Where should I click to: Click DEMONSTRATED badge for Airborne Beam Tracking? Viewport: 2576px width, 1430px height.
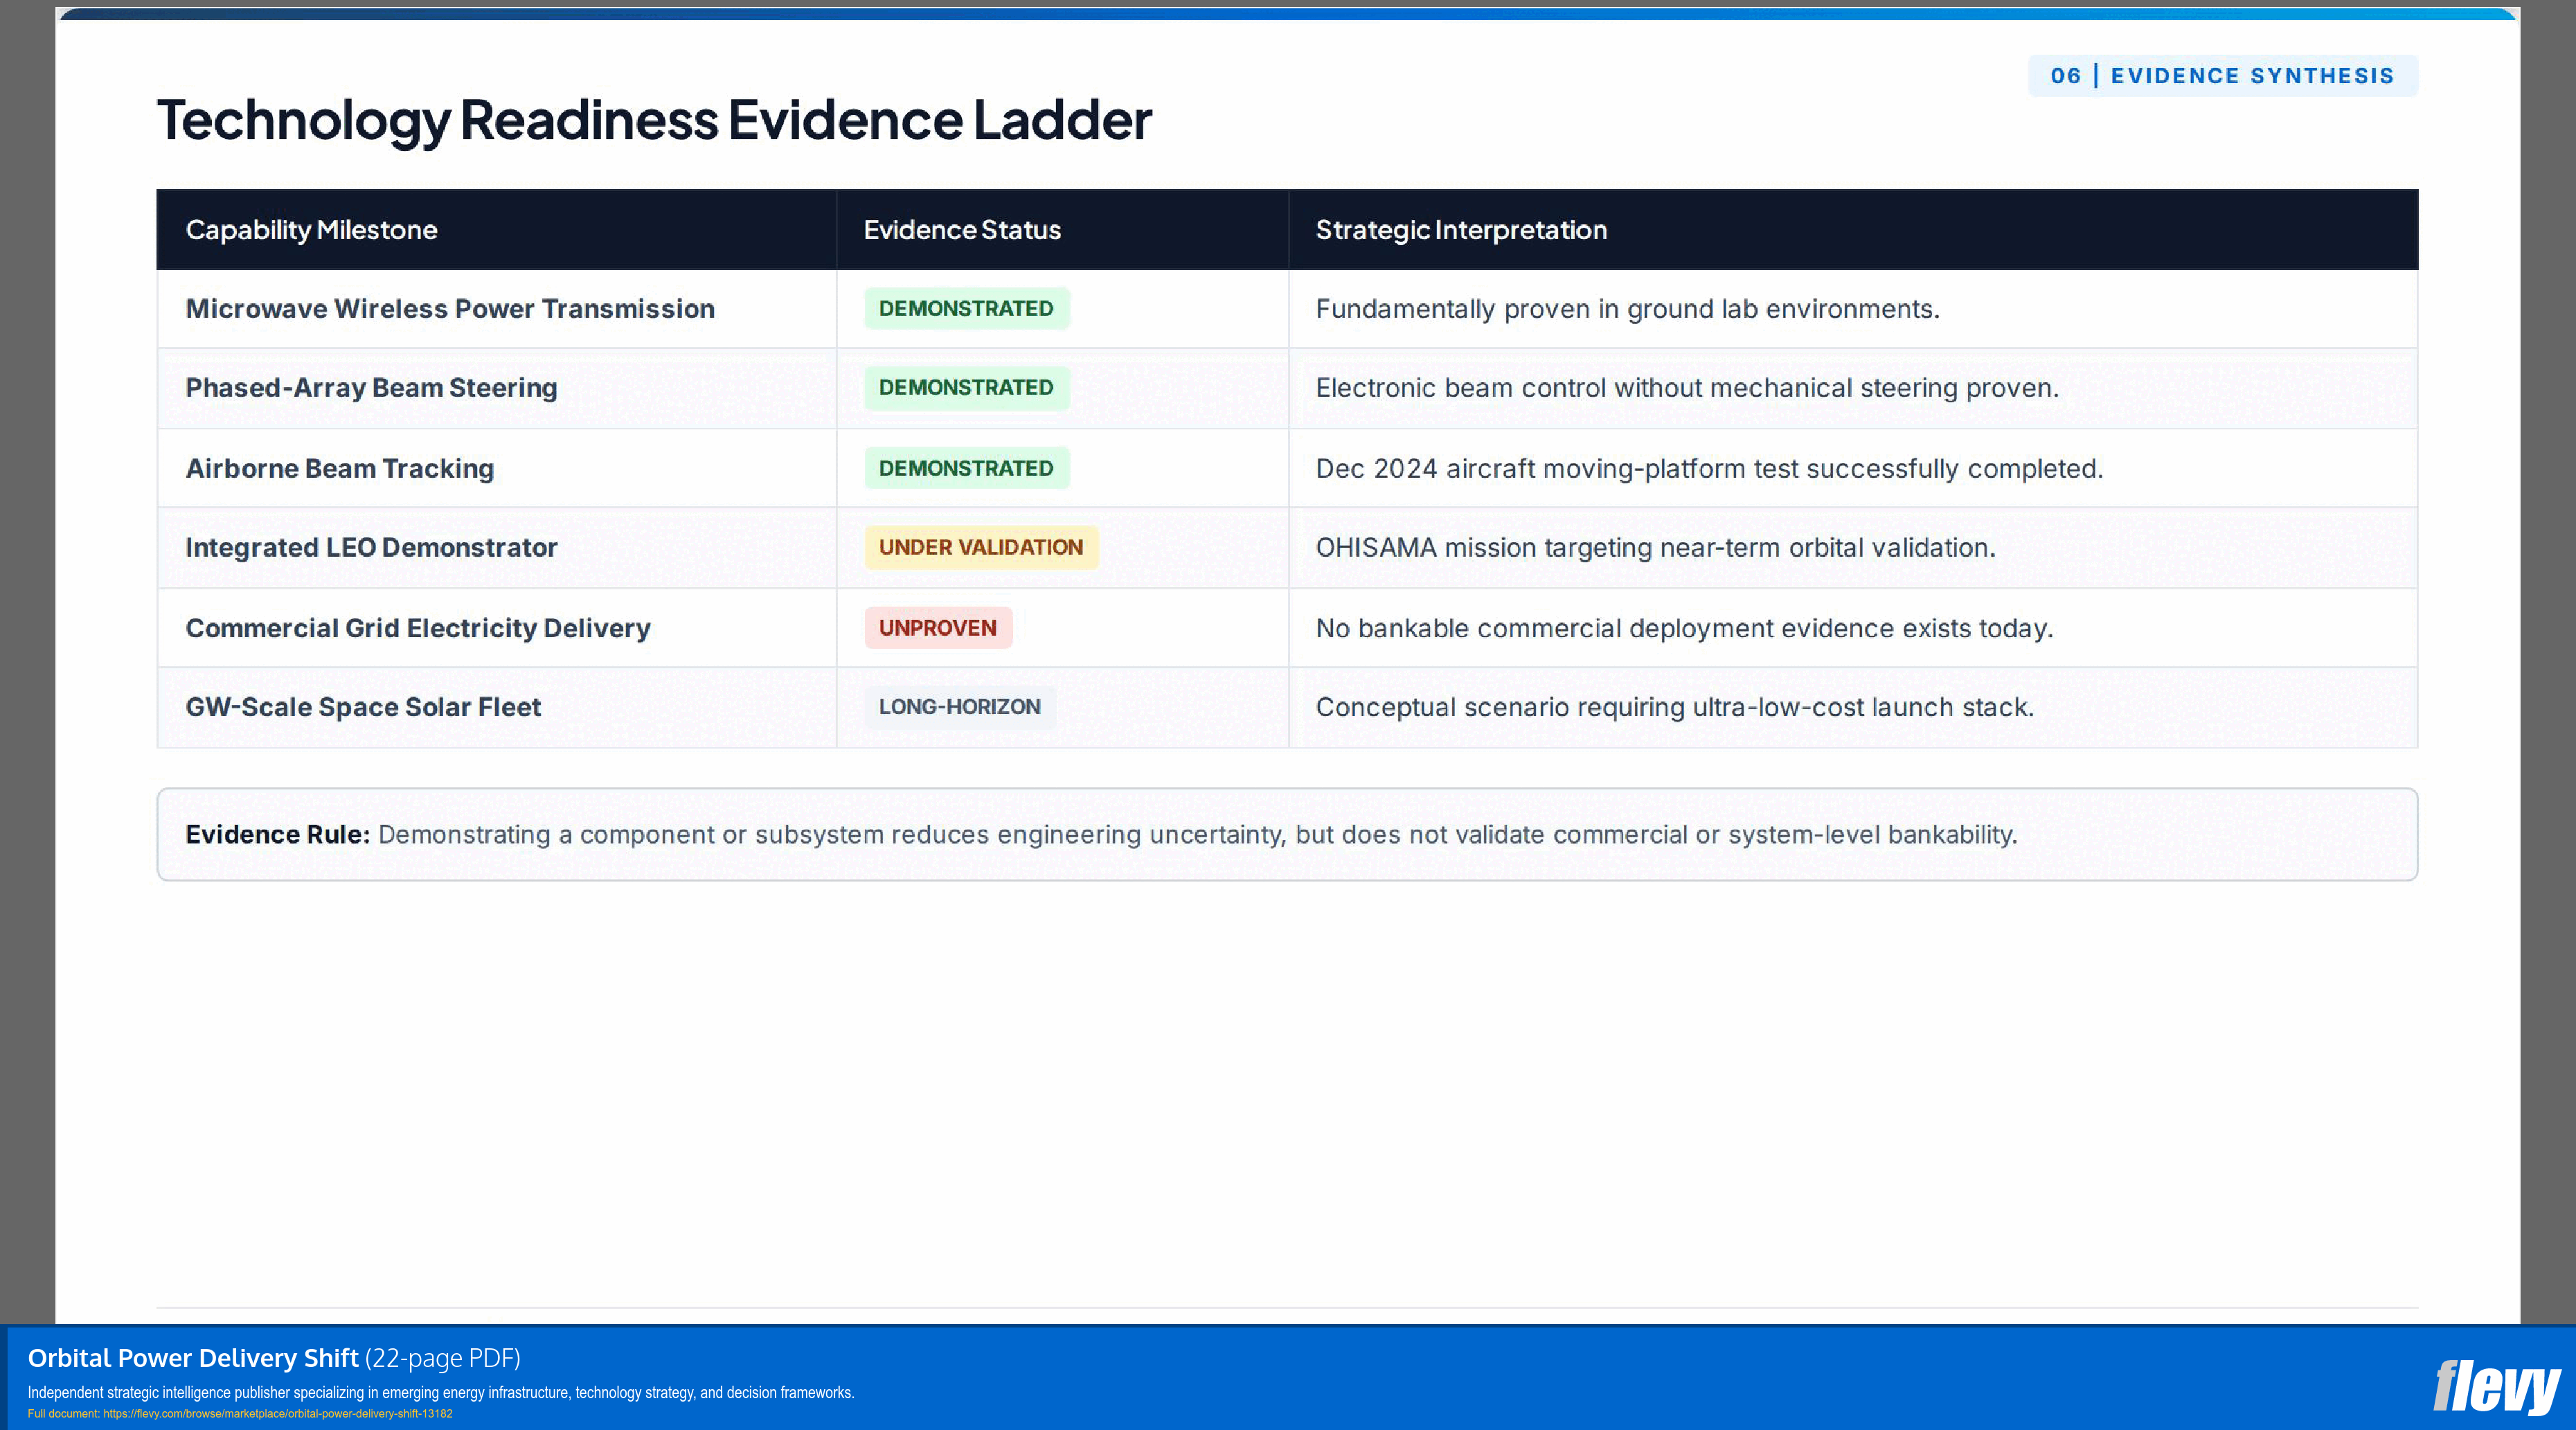point(966,468)
